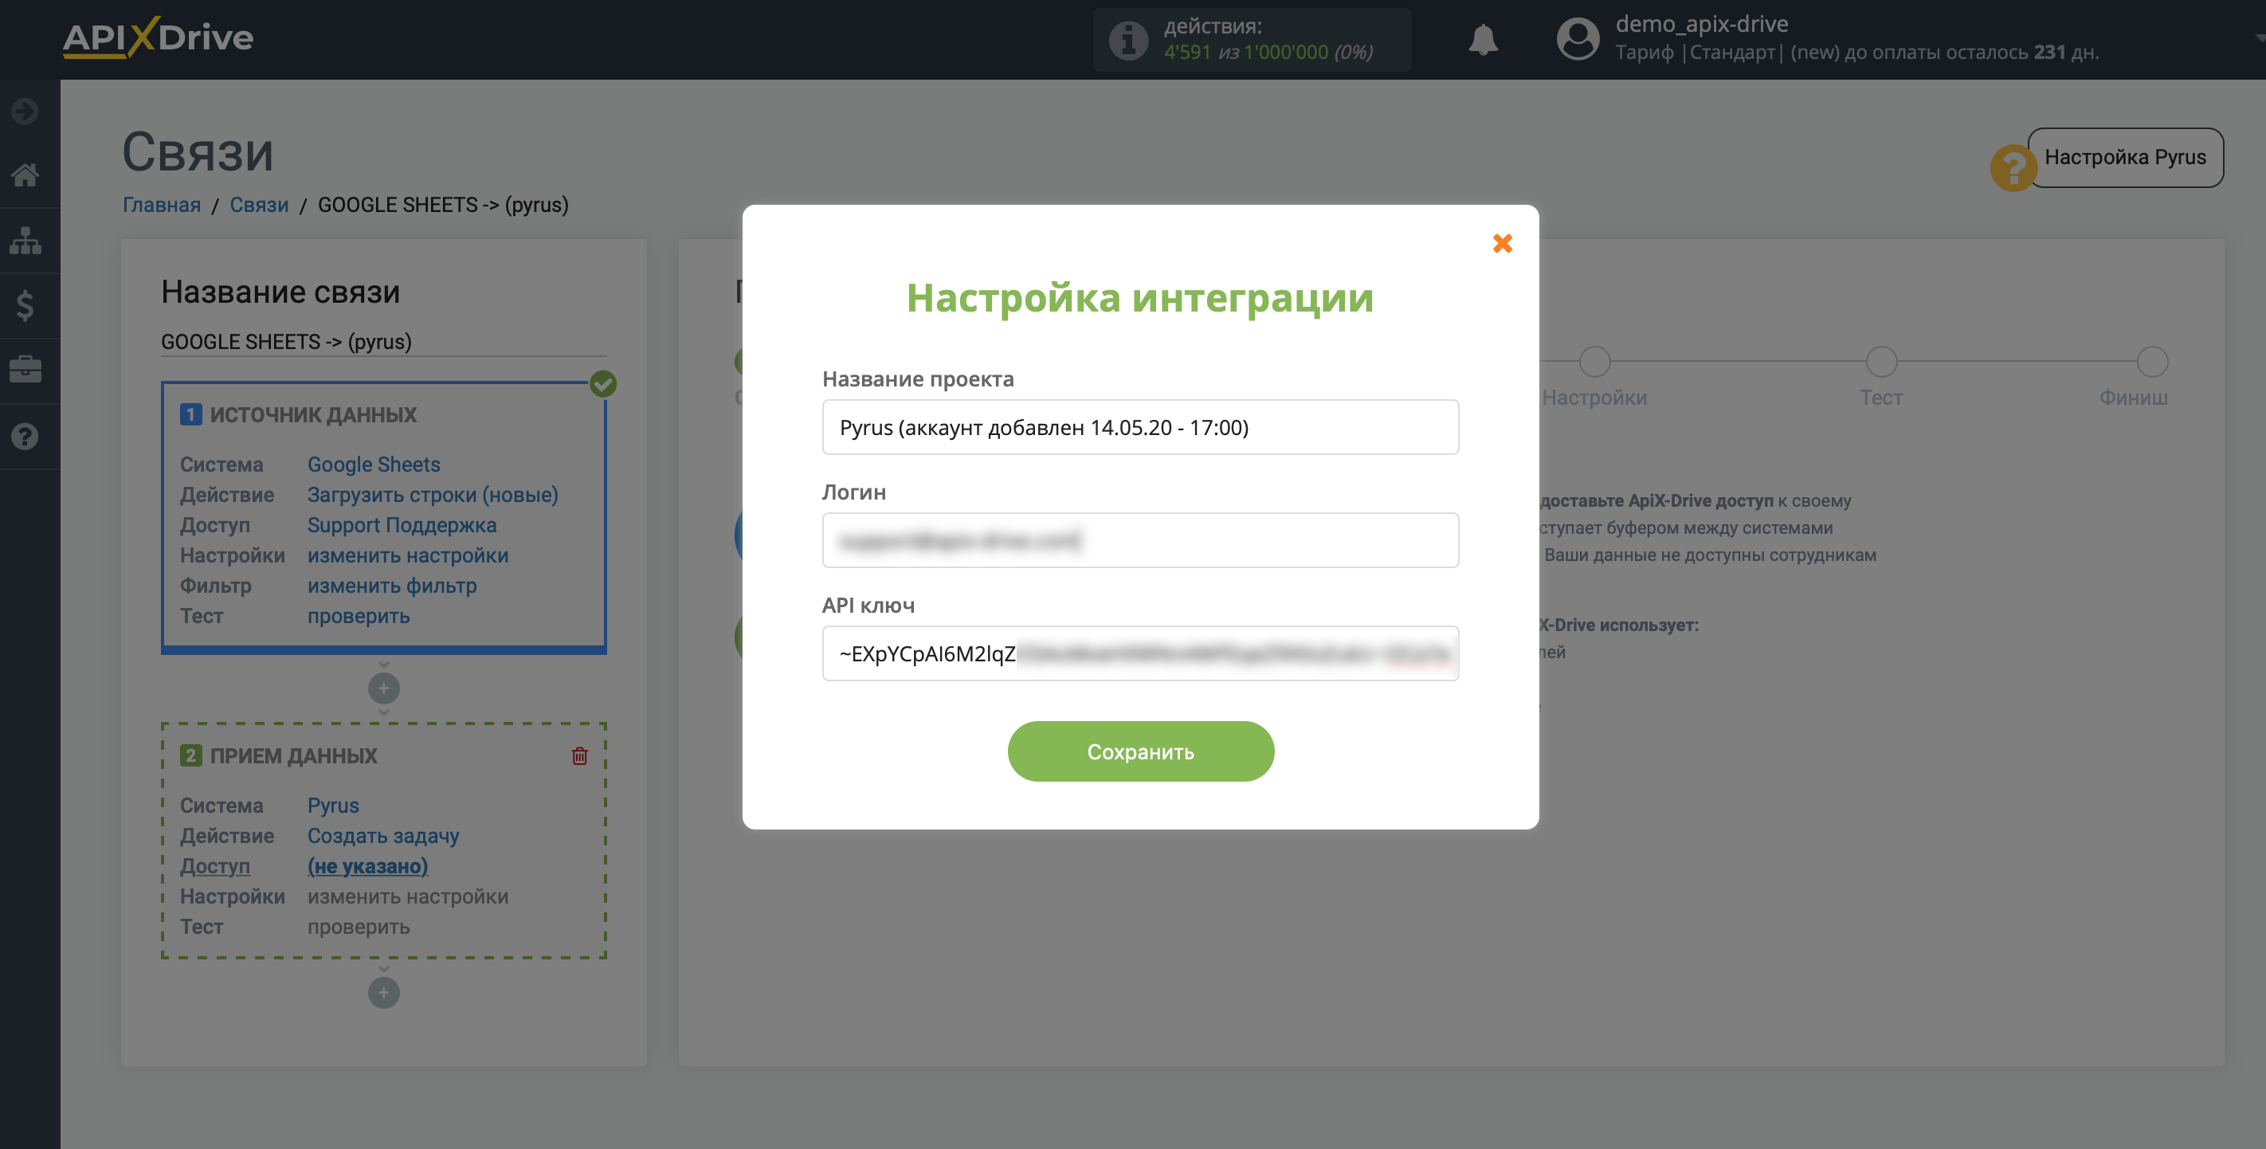Open billing via sidebar dollar icon
This screenshot has height=1149, width=2266.
(x=25, y=305)
